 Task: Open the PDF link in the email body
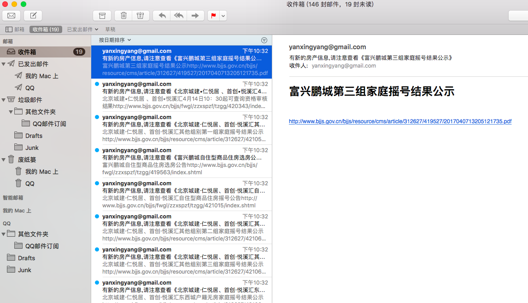(x=400, y=121)
